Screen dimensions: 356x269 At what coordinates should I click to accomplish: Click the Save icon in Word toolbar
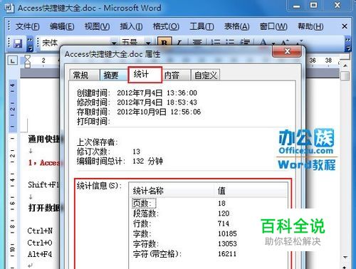tap(17, 43)
